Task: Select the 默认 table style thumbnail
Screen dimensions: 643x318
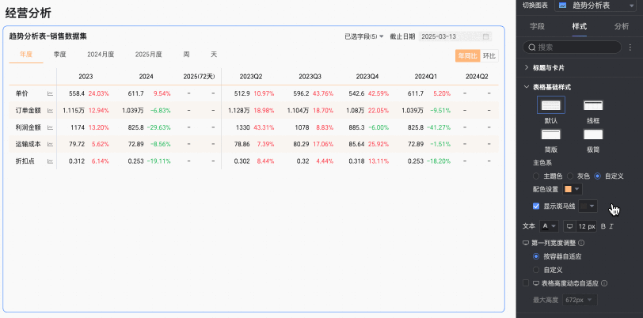Action: [551, 105]
